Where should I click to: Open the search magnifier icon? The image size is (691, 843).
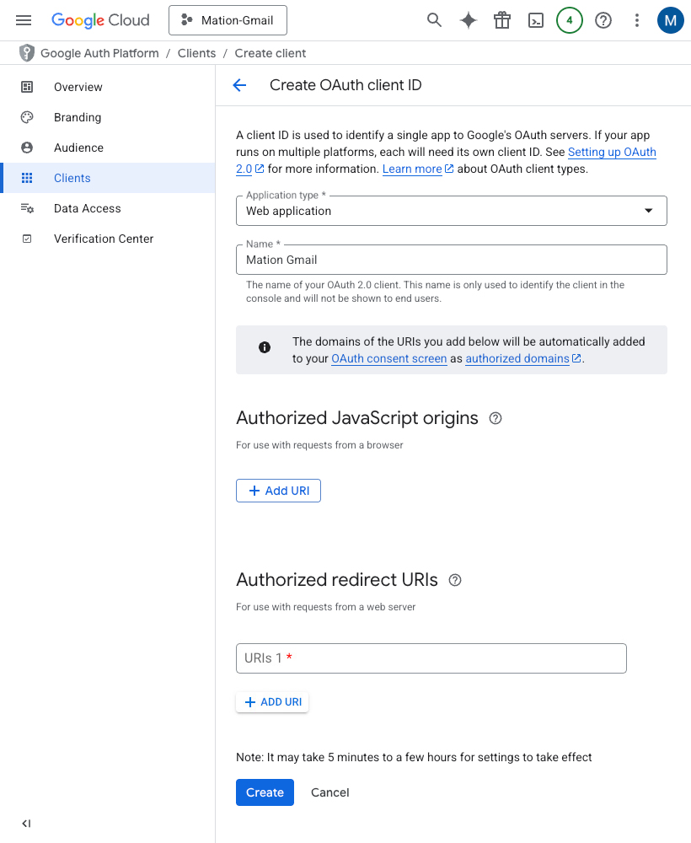[x=434, y=20]
